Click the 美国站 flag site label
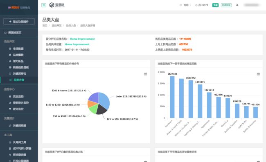This screenshot has width=266, height=162. pos(14,7)
